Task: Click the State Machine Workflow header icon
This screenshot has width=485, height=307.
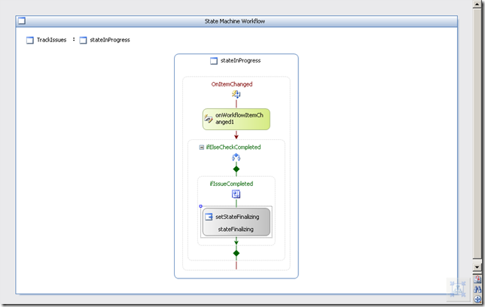Action: [22, 21]
